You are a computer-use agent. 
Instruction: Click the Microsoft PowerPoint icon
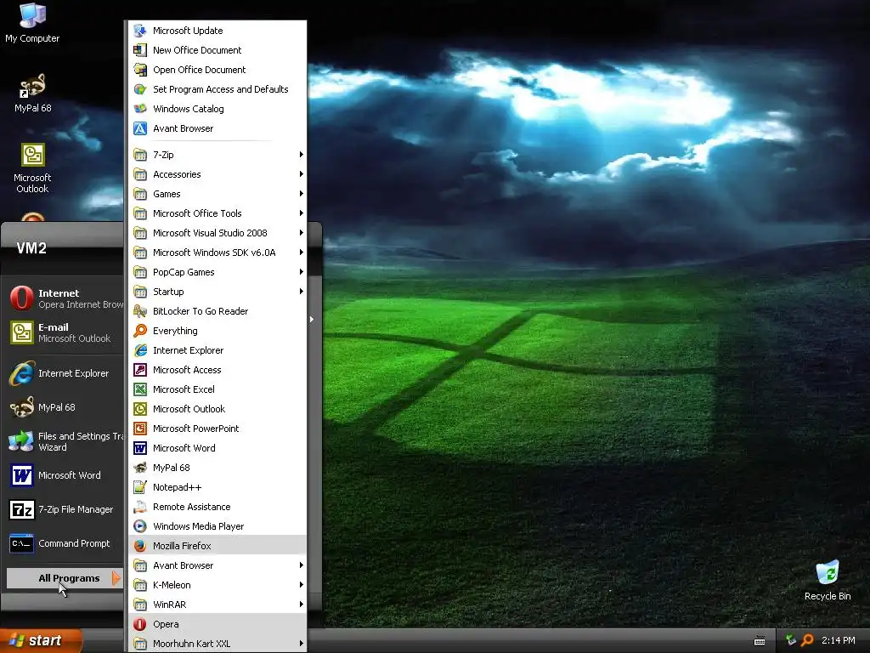point(140,429)
